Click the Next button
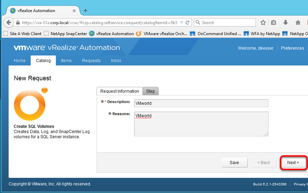Viewport: 308px width, 193px height. coord(293,163)
